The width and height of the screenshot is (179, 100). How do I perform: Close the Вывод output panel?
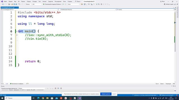pos(175,86)
